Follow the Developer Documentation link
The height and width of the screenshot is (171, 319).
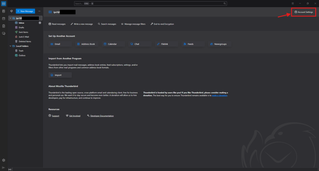pyautogui.click(x=102, y=116)
